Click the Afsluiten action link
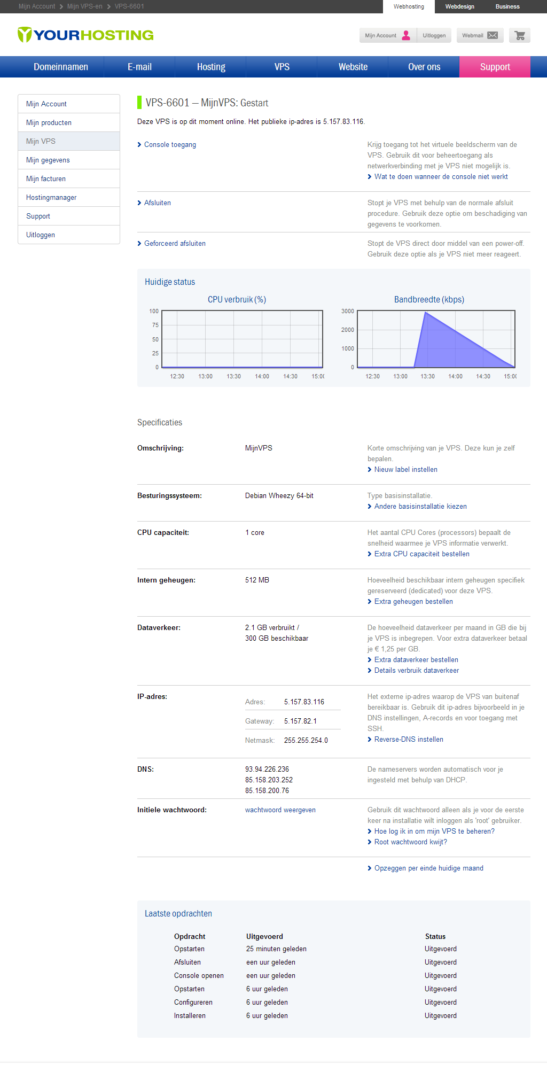Viewport: 547px width, 1072px height. coord(158,203)
